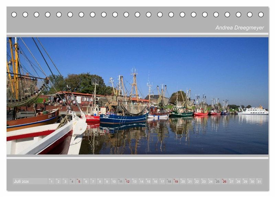Click day 18 in the calendar strip
The width and height of the screenshot is (275, 197).
pos(169,181)
